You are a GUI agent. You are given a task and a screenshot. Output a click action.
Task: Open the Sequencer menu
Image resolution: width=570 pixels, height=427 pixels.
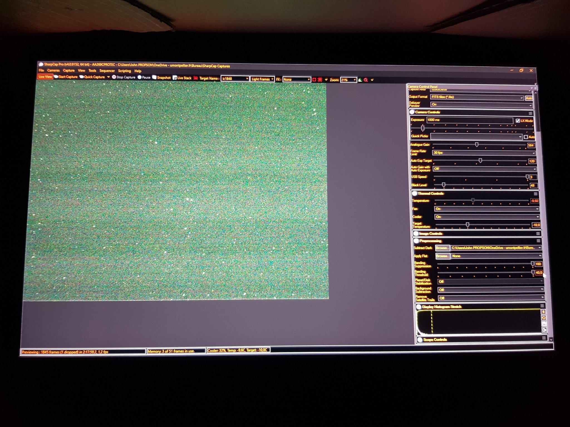107,71
